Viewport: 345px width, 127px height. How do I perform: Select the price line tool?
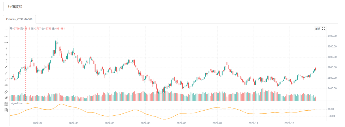[6, 86]
